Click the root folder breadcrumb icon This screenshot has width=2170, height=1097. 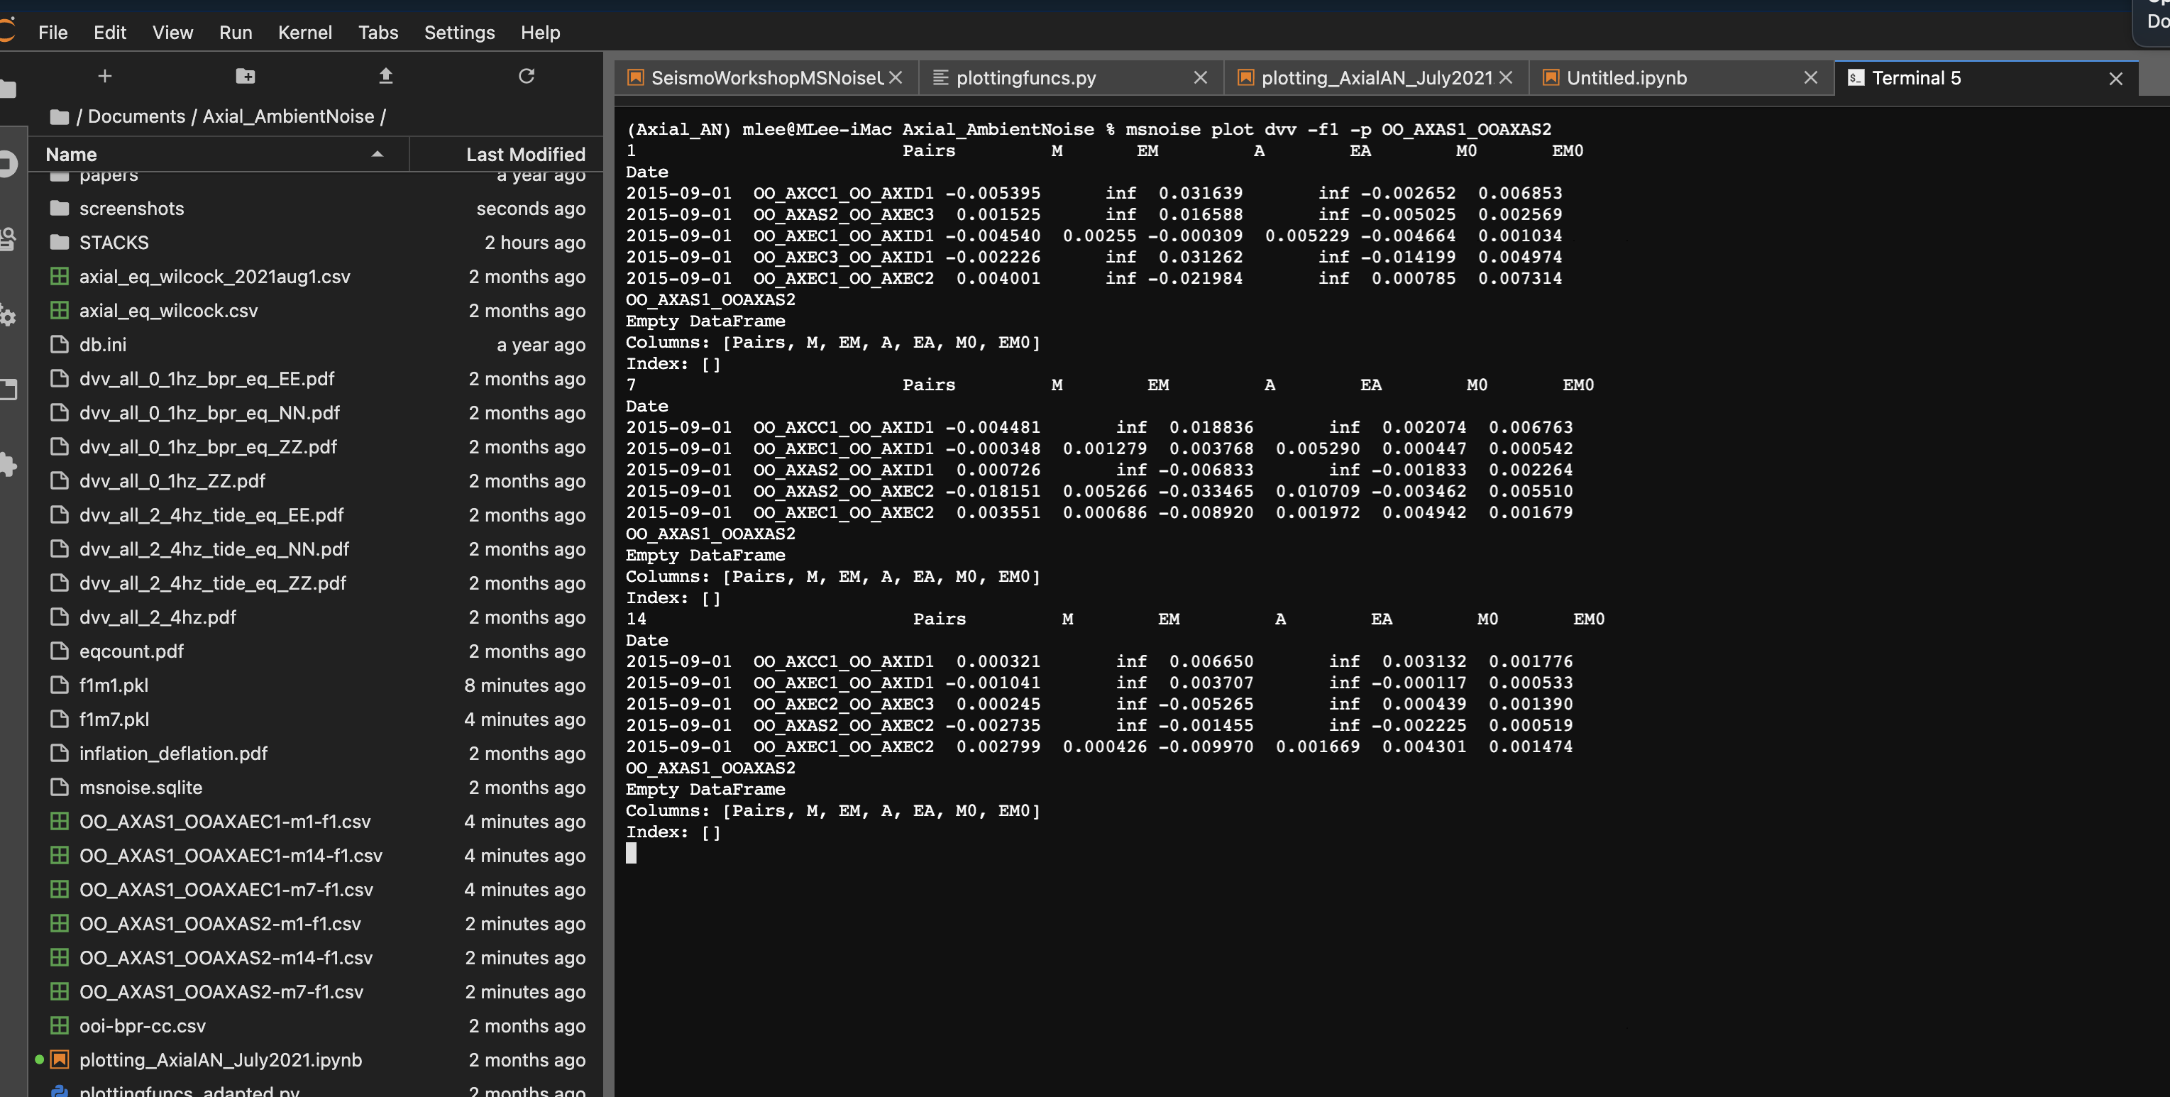59,117
